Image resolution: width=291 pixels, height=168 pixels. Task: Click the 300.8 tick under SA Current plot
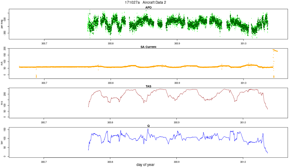tap(111, 83)
